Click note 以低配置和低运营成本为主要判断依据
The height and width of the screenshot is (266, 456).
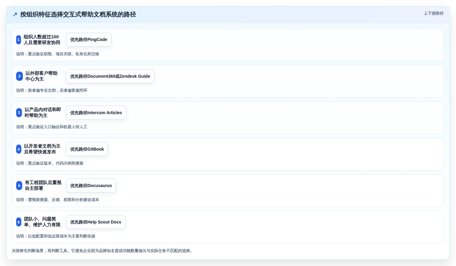(x=56, y=236)
